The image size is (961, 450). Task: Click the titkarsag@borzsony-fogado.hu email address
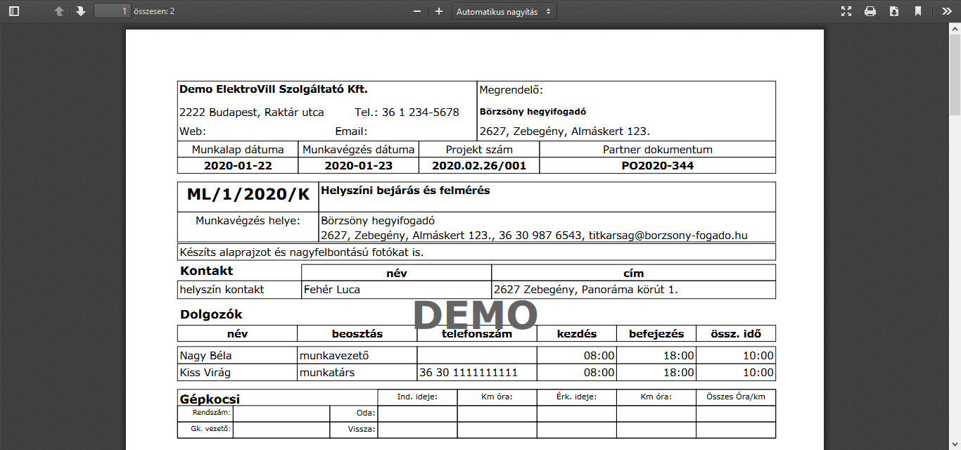668,236
